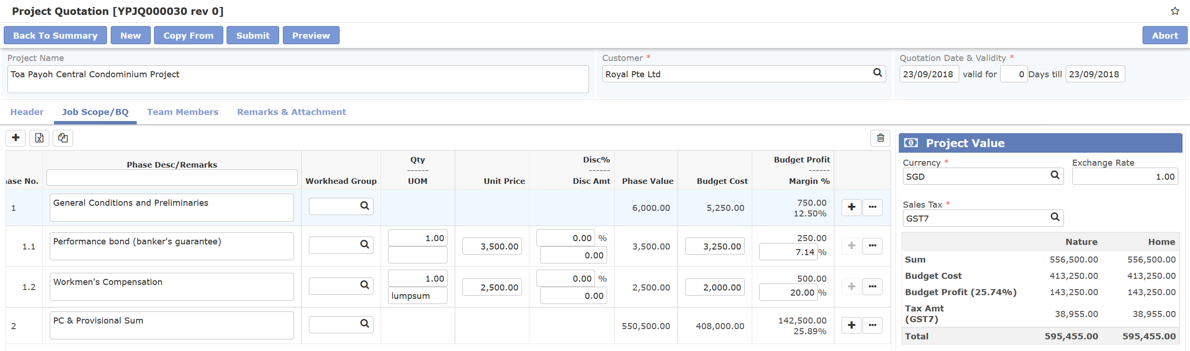
Task: Open Workhead Group lookup for Performance bond
Action: (365, 244)
